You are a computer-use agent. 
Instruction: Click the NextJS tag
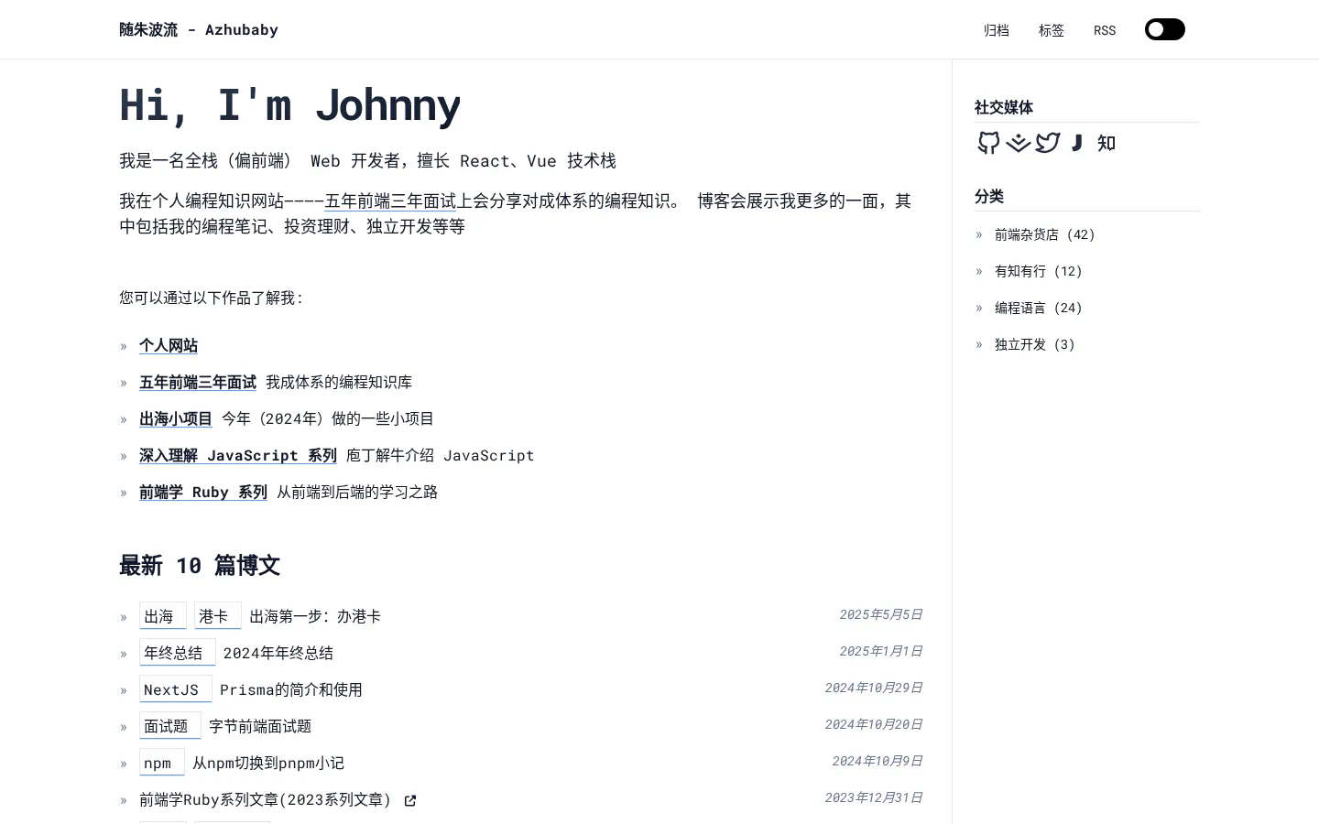coord(176,689)
